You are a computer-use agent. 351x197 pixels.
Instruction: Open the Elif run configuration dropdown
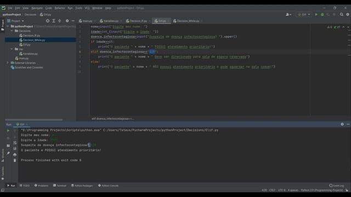[x=304, y=15]
